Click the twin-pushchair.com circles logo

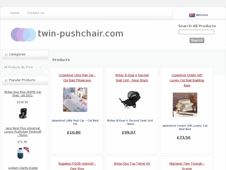[23, 35]
